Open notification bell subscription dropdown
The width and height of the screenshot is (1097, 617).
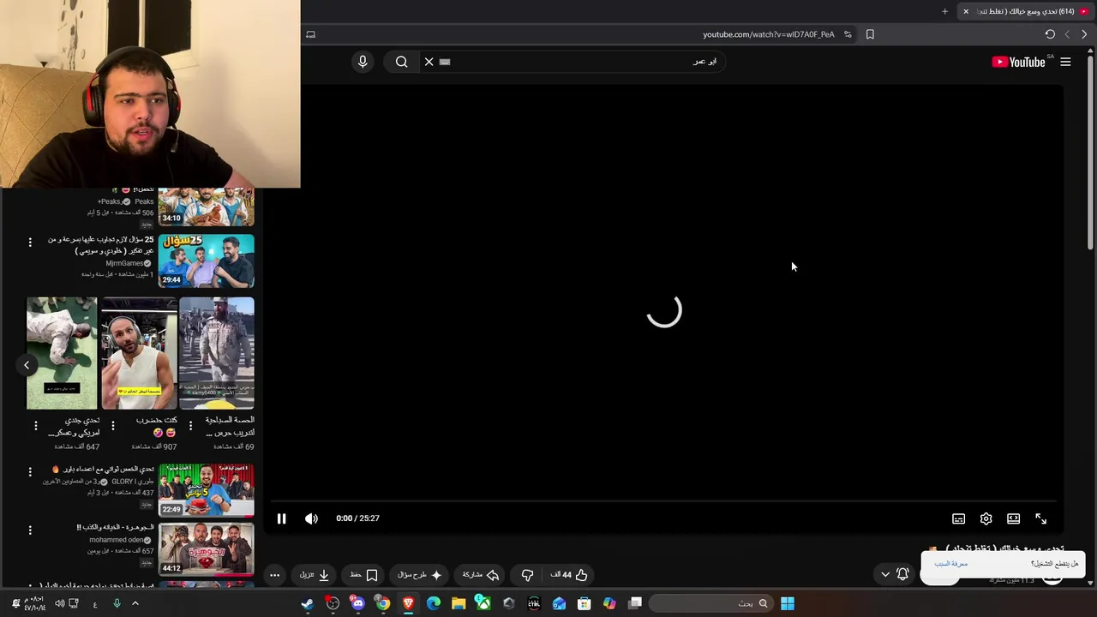pos(894,574)
